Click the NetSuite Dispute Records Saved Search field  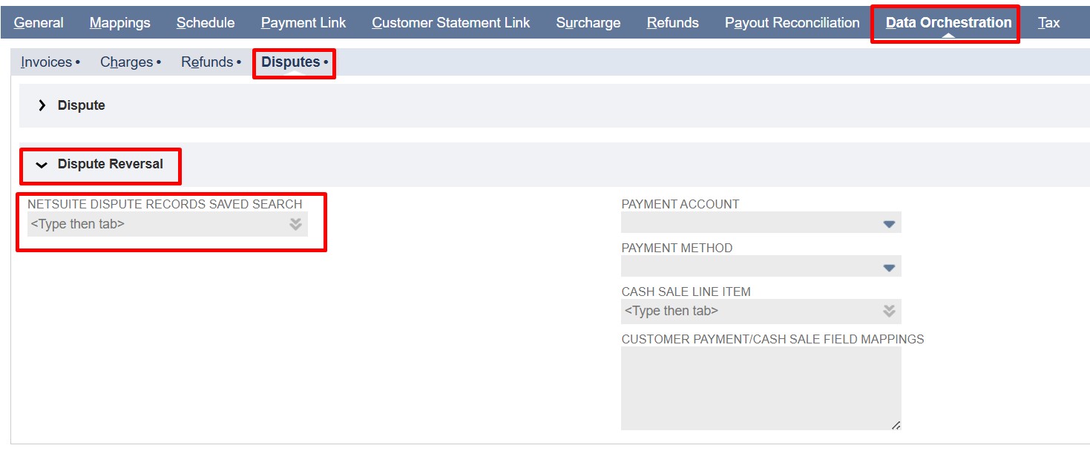pos(156,224)
